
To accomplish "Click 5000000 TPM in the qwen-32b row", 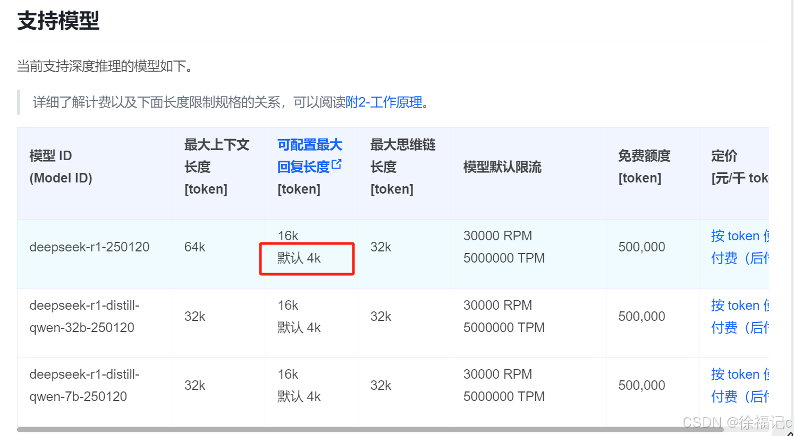I will 504,327.
